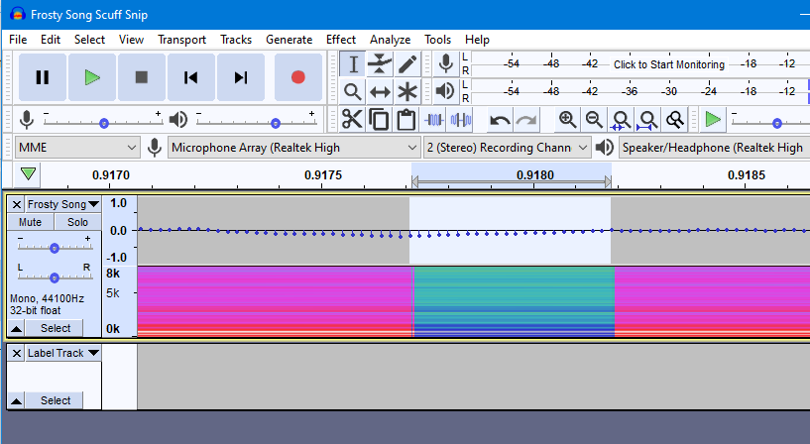Click the green timeline options triangle
The width and height of the screenshot is (810, 444).
click(x=28, y=174)
